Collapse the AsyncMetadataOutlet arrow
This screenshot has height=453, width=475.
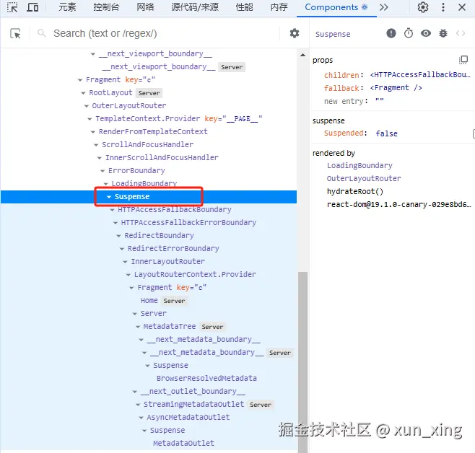click(141, 418)
